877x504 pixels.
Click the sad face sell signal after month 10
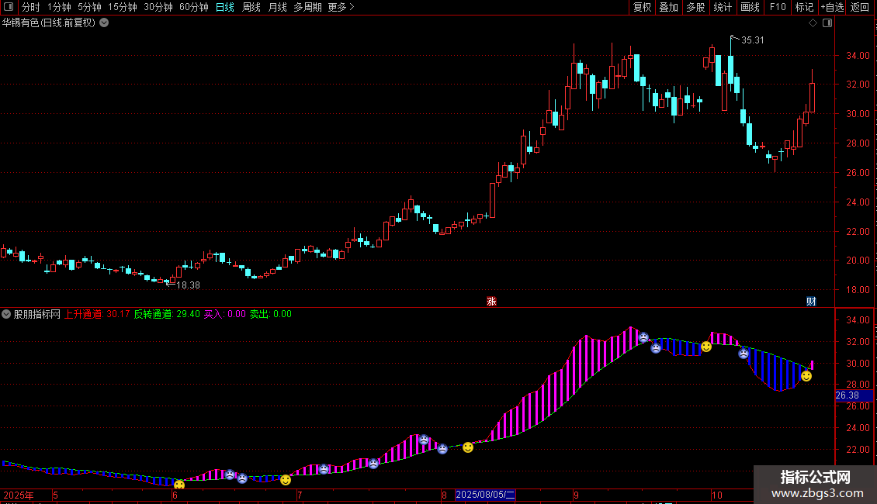tap(744, 353)
